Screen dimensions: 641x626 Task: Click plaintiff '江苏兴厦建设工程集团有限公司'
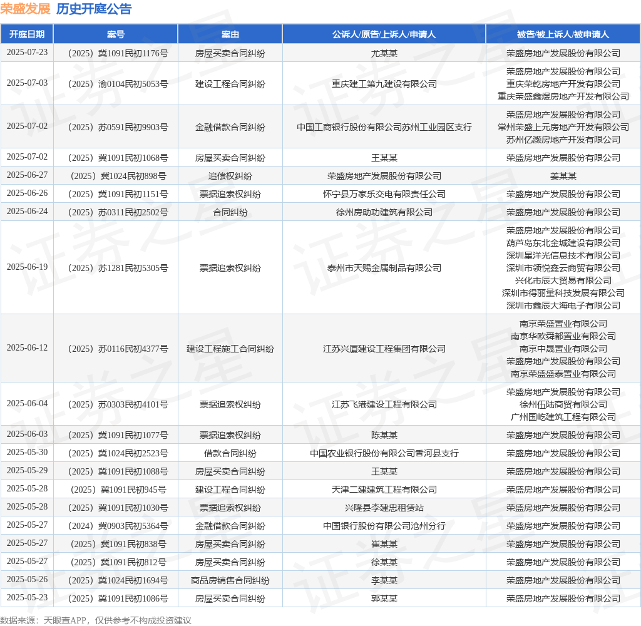click(384, 349)
